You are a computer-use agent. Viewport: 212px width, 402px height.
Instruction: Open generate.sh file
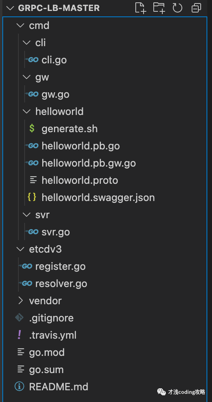(70, 129)
